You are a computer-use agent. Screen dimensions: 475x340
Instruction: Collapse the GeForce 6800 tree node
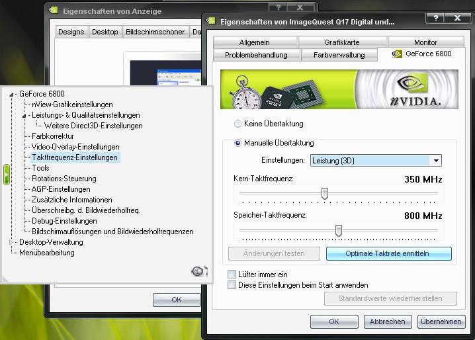pyautogui.click(x=11, y=94)
